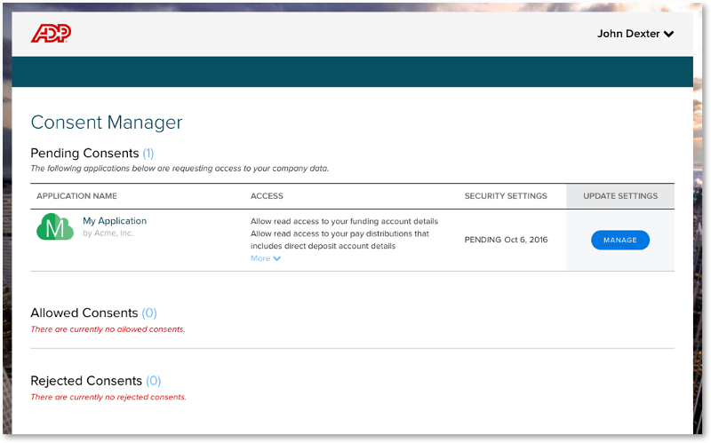The width and height of the screenshot is (711, 443).
Task: Click the More link in Access column
Action: click(260, 258)
